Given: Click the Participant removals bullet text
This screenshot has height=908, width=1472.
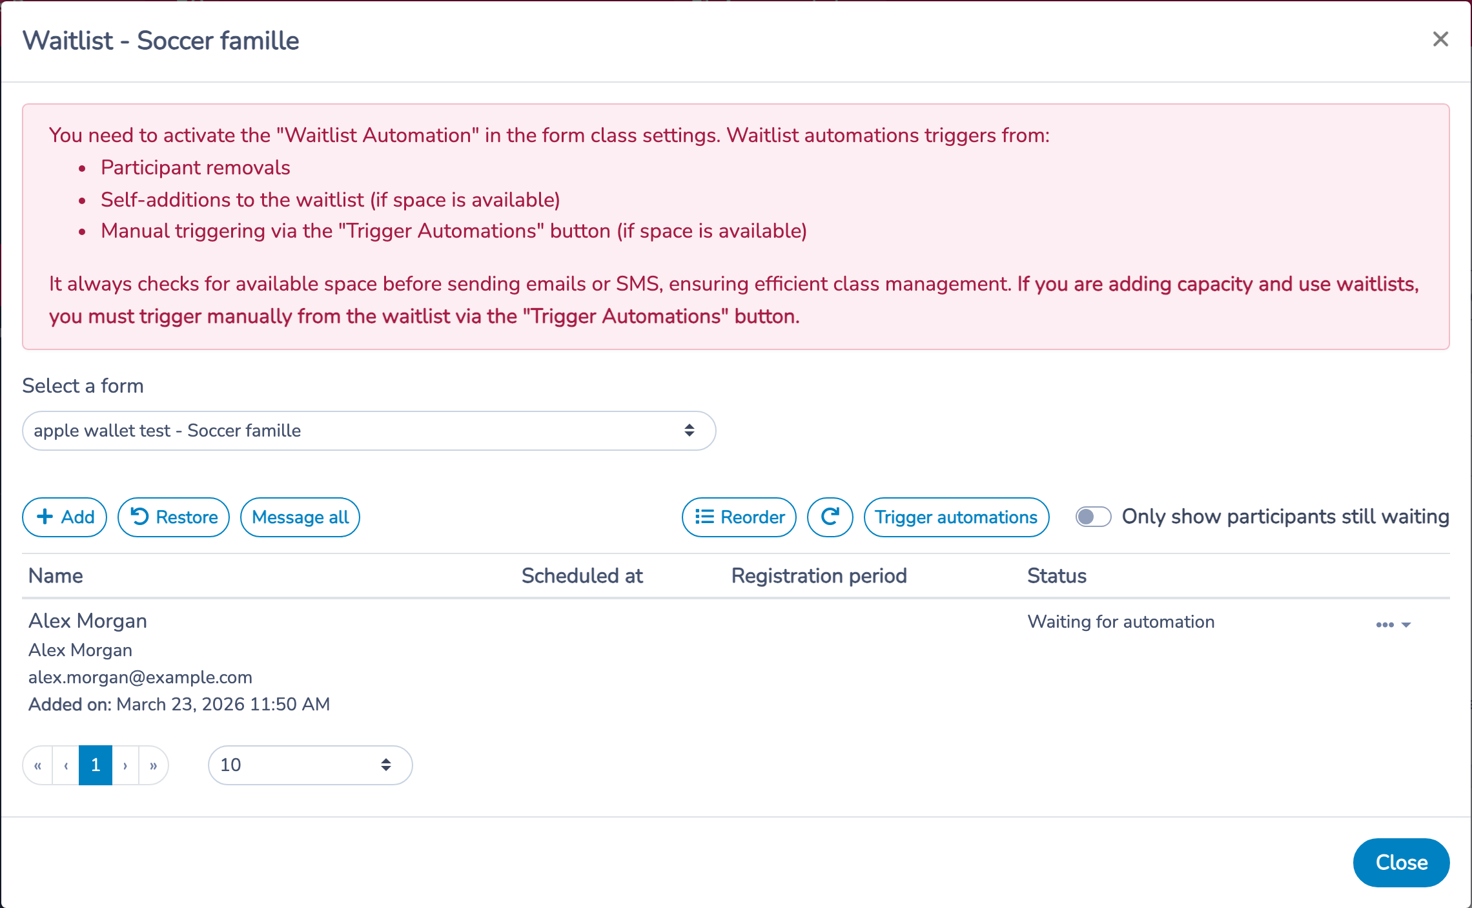Looking at the screenshot, I should point(195,168).
